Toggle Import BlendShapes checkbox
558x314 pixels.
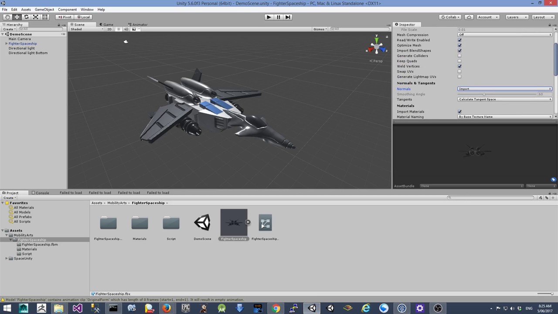point(459,51)
